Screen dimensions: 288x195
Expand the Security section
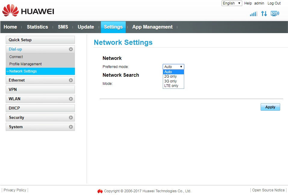(x=40, y=117)
